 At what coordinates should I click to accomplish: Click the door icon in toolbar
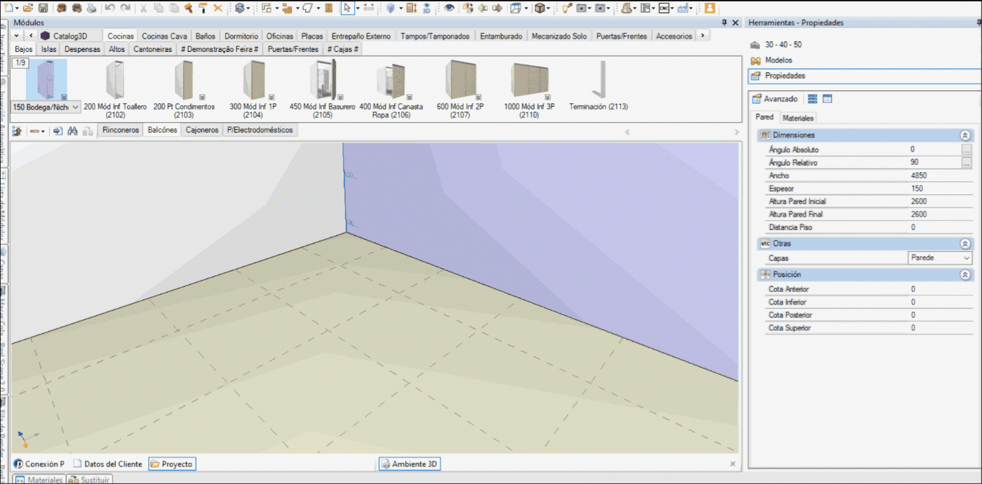point(329,8)
